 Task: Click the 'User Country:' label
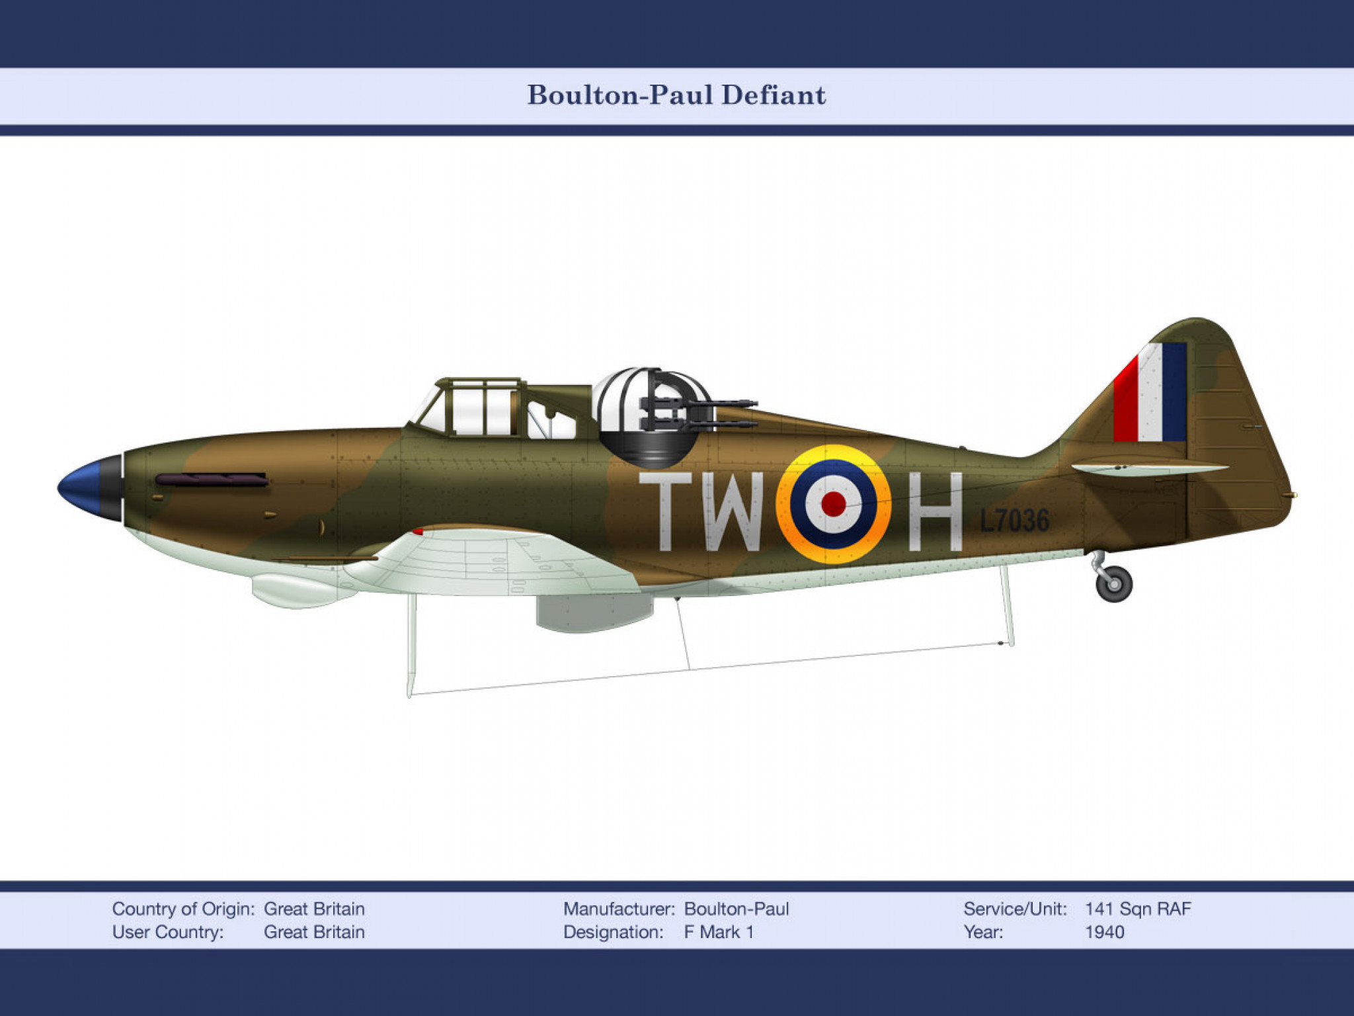(168, 932)
